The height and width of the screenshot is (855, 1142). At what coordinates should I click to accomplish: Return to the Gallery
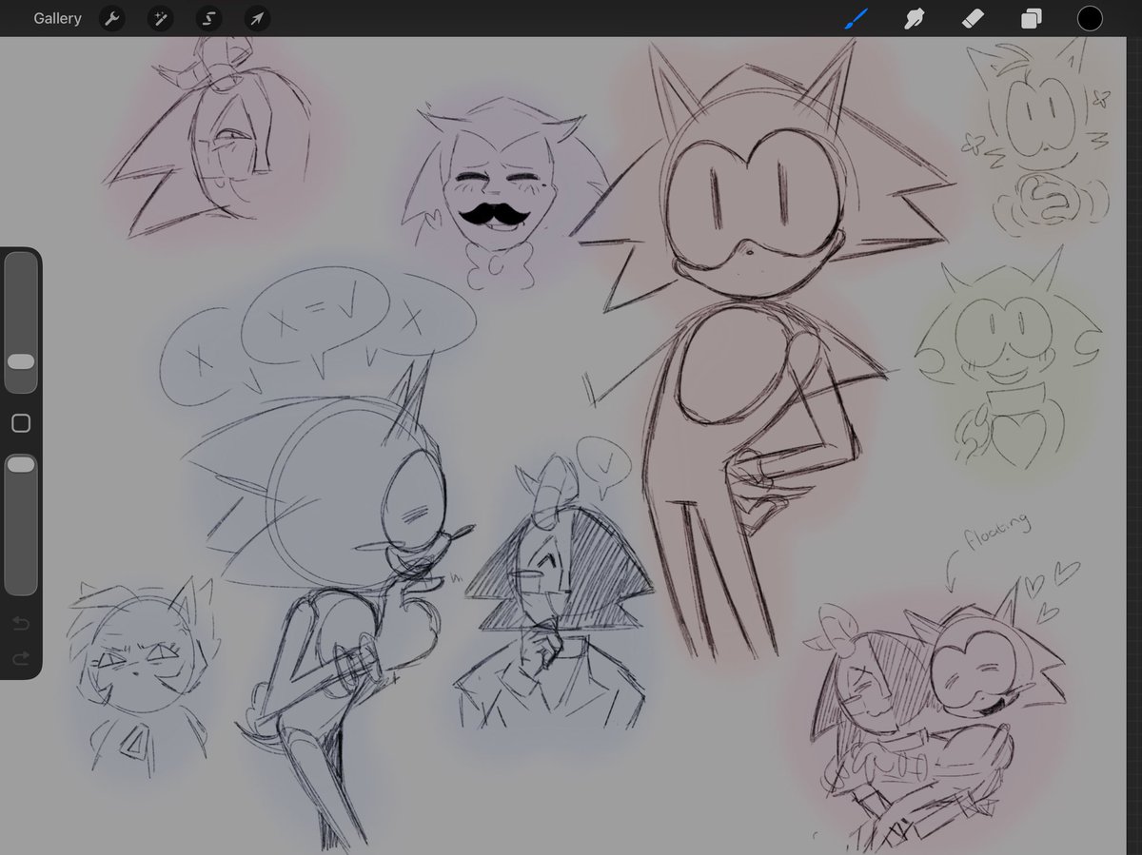click(x=57, y=18)
